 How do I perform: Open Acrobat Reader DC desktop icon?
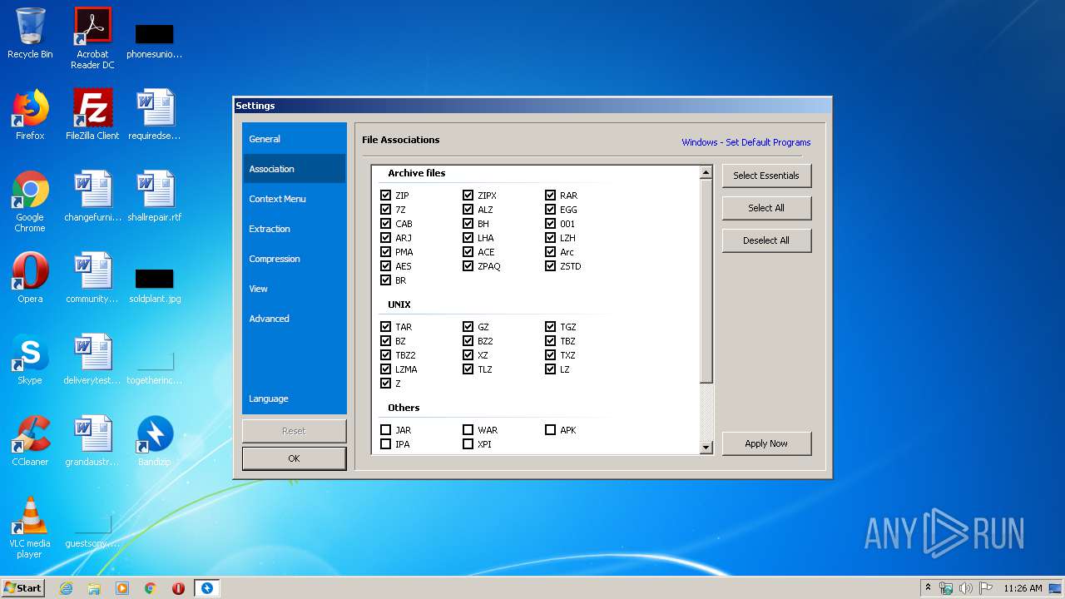tap(92, 37)
